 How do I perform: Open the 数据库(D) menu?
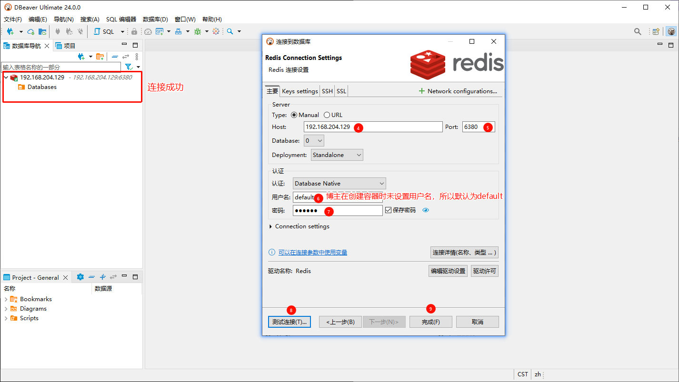point(155,20)
